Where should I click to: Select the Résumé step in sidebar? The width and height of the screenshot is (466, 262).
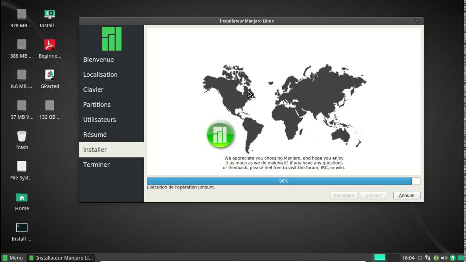click(111, 135)
